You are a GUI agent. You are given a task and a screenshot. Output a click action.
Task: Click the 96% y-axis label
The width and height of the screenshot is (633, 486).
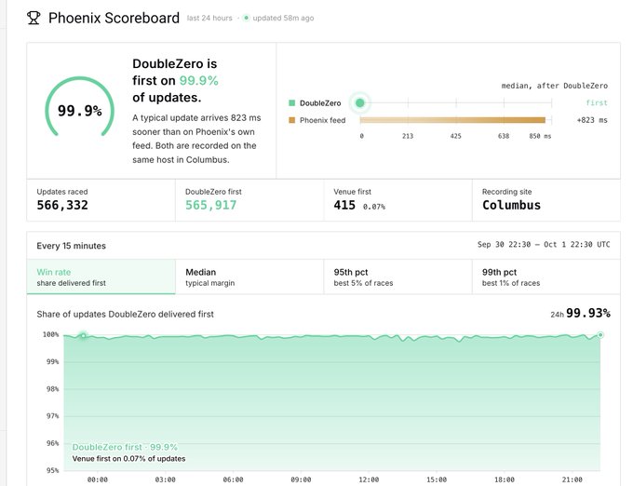tap(52, 443)
